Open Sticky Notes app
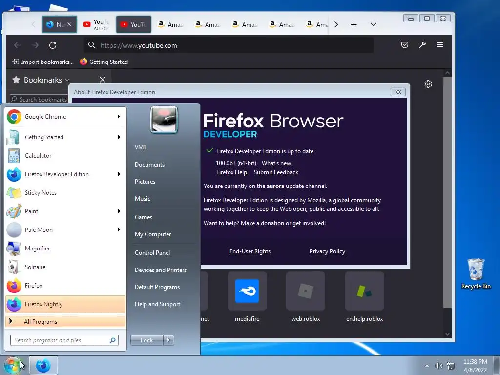Image resolution: width=500 pixels, height=375 pixels. pyautogui.click(x=65, y=192)
